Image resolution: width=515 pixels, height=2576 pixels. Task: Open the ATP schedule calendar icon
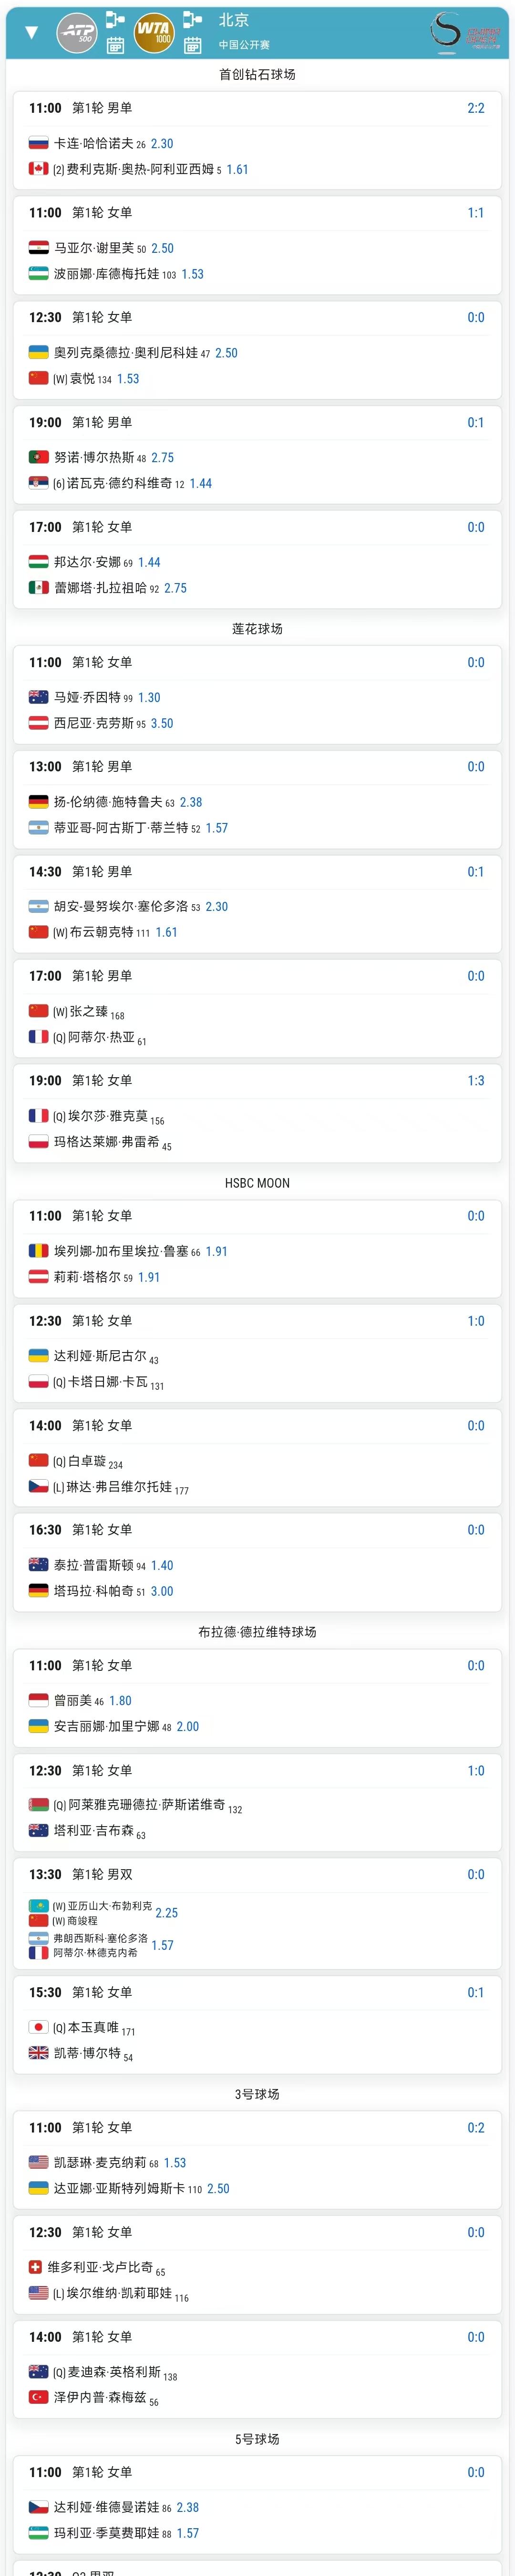tap(115, 45)
